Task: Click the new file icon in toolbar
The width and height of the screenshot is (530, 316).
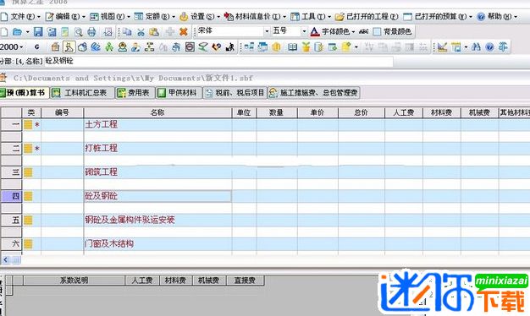Action: 4,32
